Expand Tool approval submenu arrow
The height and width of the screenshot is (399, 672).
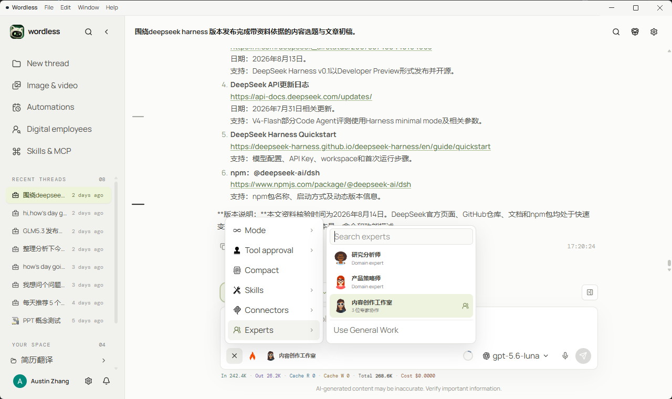click(x=311, y=250)
